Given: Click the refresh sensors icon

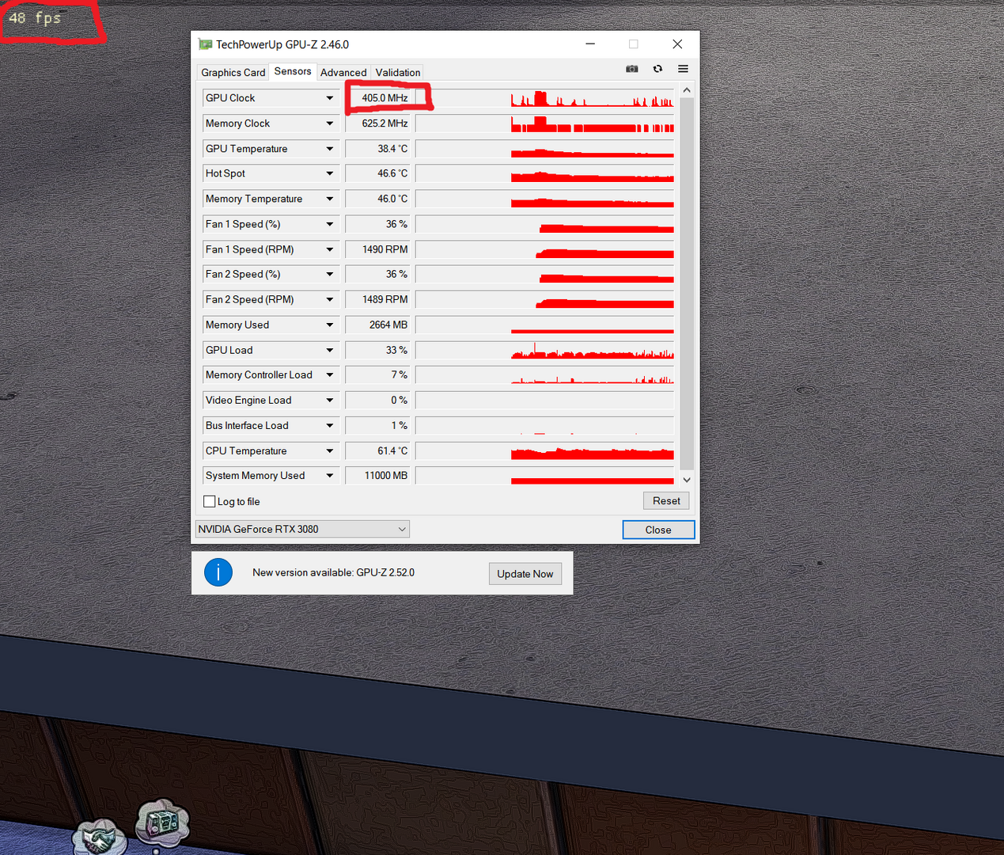Looking at the screenshot, I should pos(657,69).
